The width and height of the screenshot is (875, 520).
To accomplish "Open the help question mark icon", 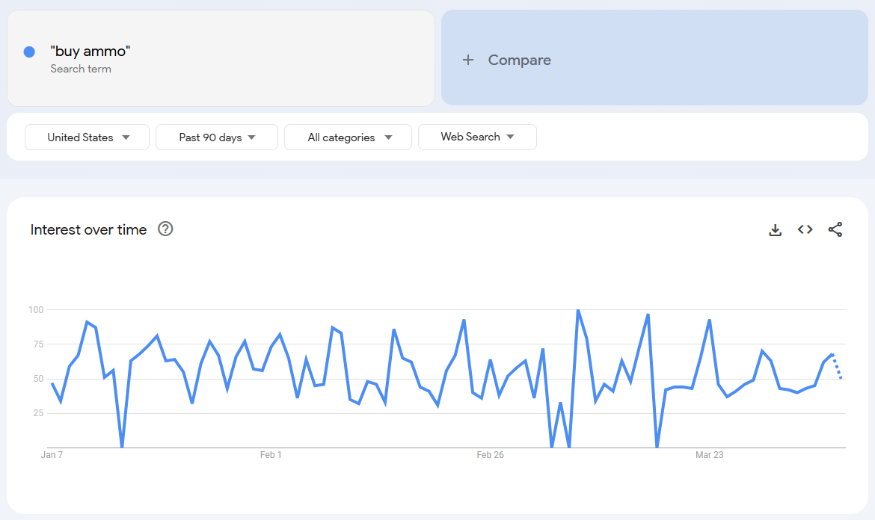I will [165, 229].
